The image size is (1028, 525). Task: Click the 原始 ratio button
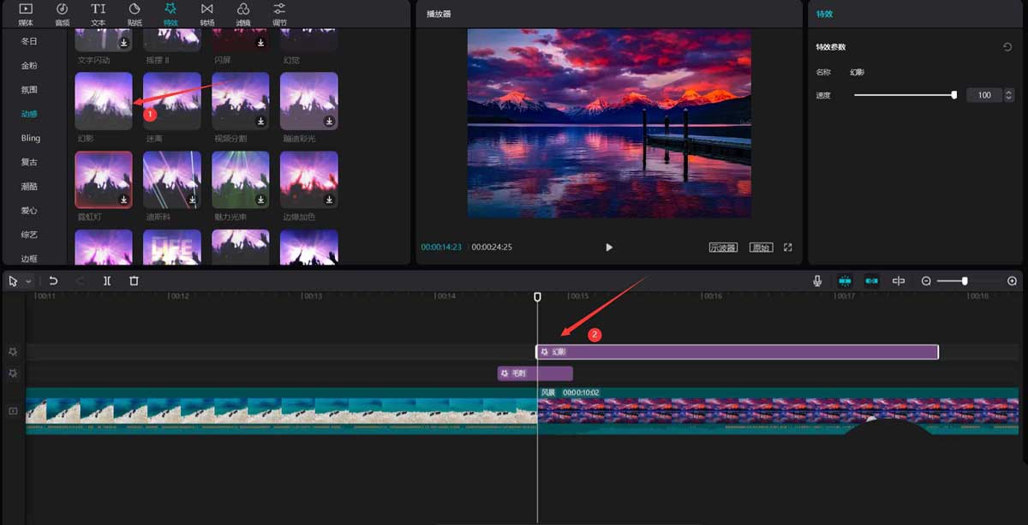pyautogui.click(x=761, y=248)
